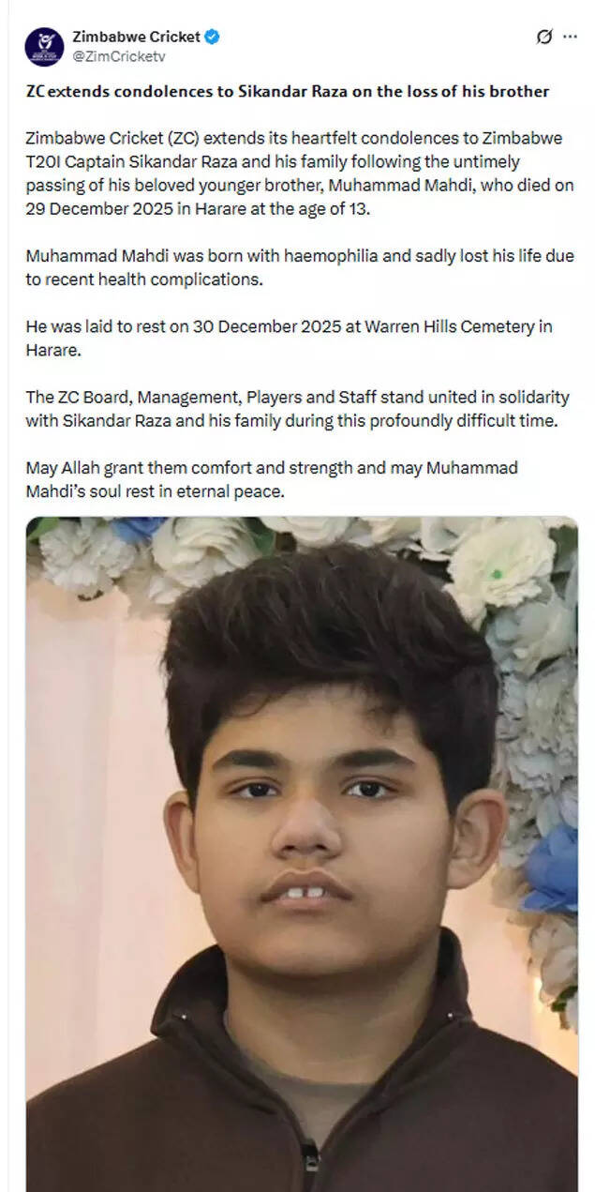Open the attached photo of the boy

pyautogui.click(x=302, y=853)
